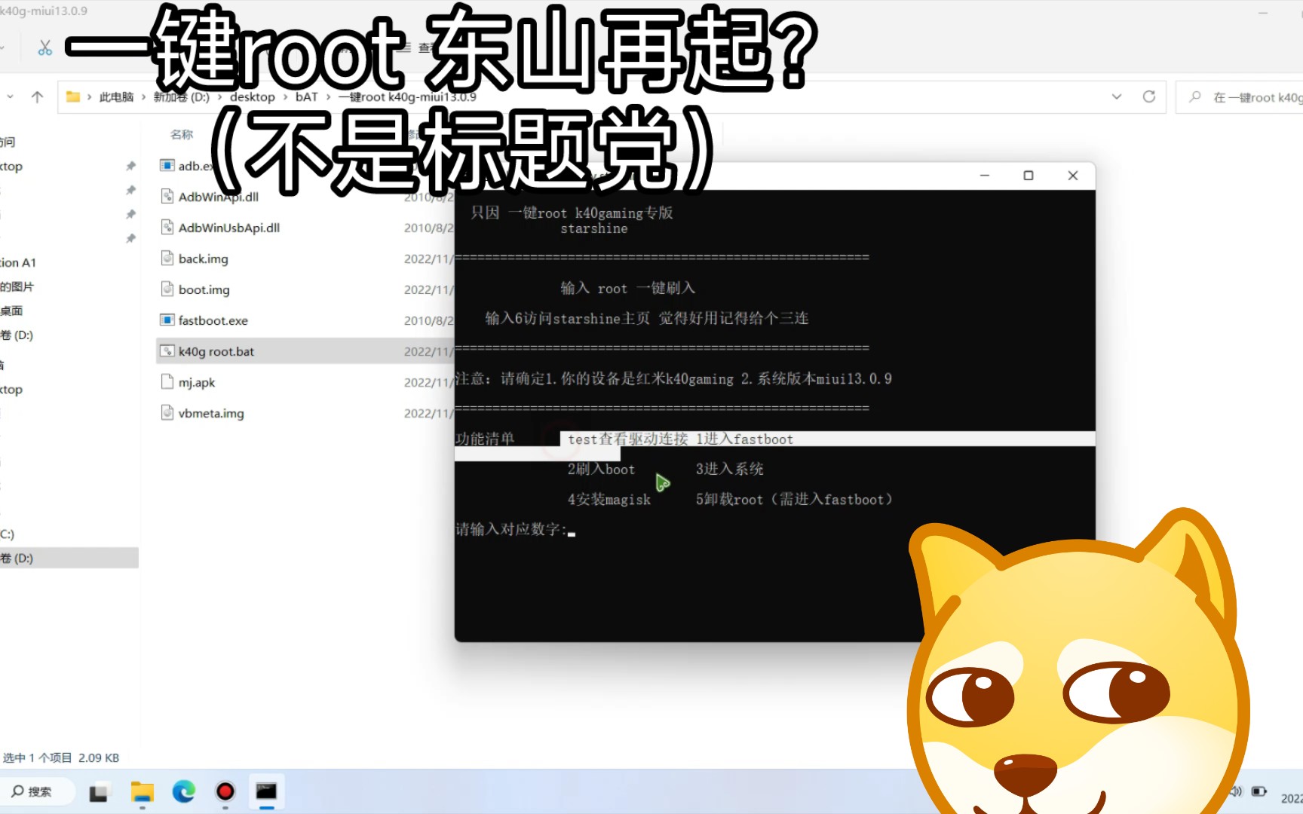Click the fastboot.exe file icon
The height and width of the screenshot is (814, 1303).
coord(167,320)
